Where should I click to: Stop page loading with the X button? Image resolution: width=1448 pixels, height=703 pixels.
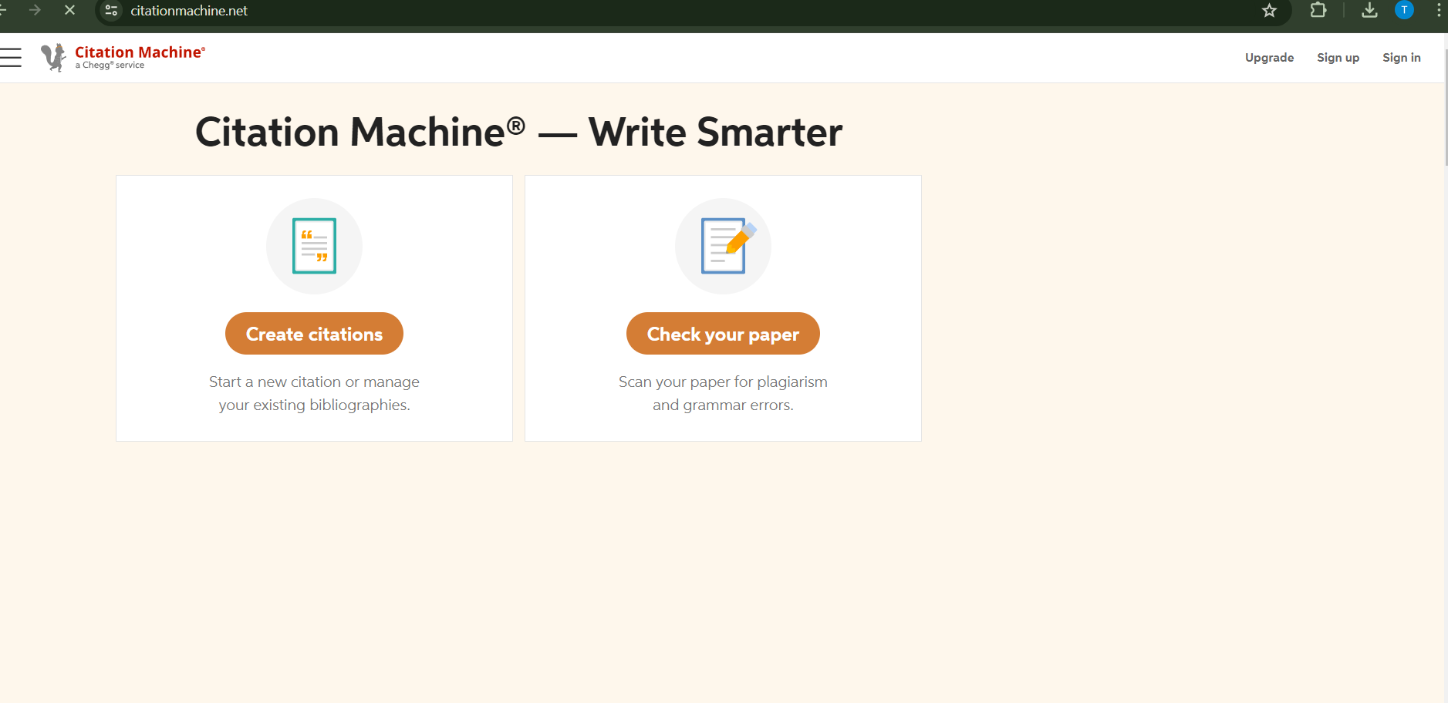pos(69,10)
